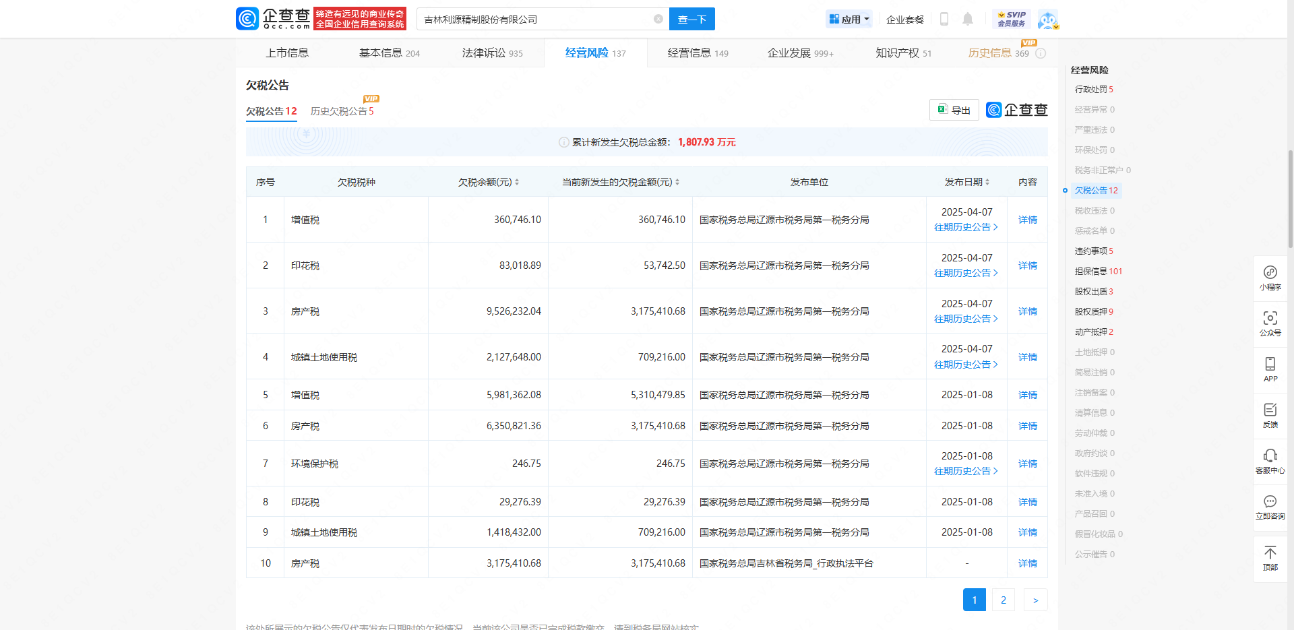The image size is (1294, 630).
Task: Open 详情 for row 5 增值税
Action: [1028, 395]
